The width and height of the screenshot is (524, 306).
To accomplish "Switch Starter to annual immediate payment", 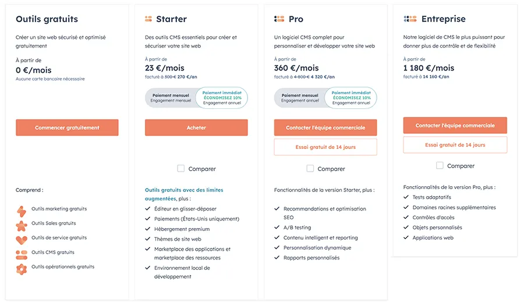I will (222, 98).
